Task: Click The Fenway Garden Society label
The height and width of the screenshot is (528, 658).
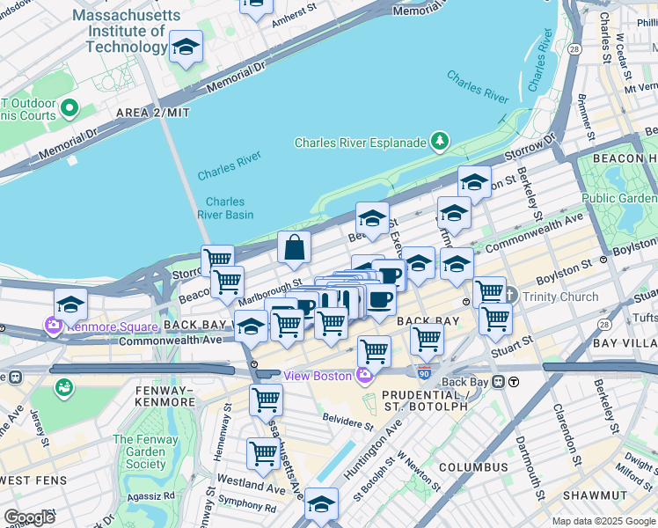Action: tap(146, 451)
